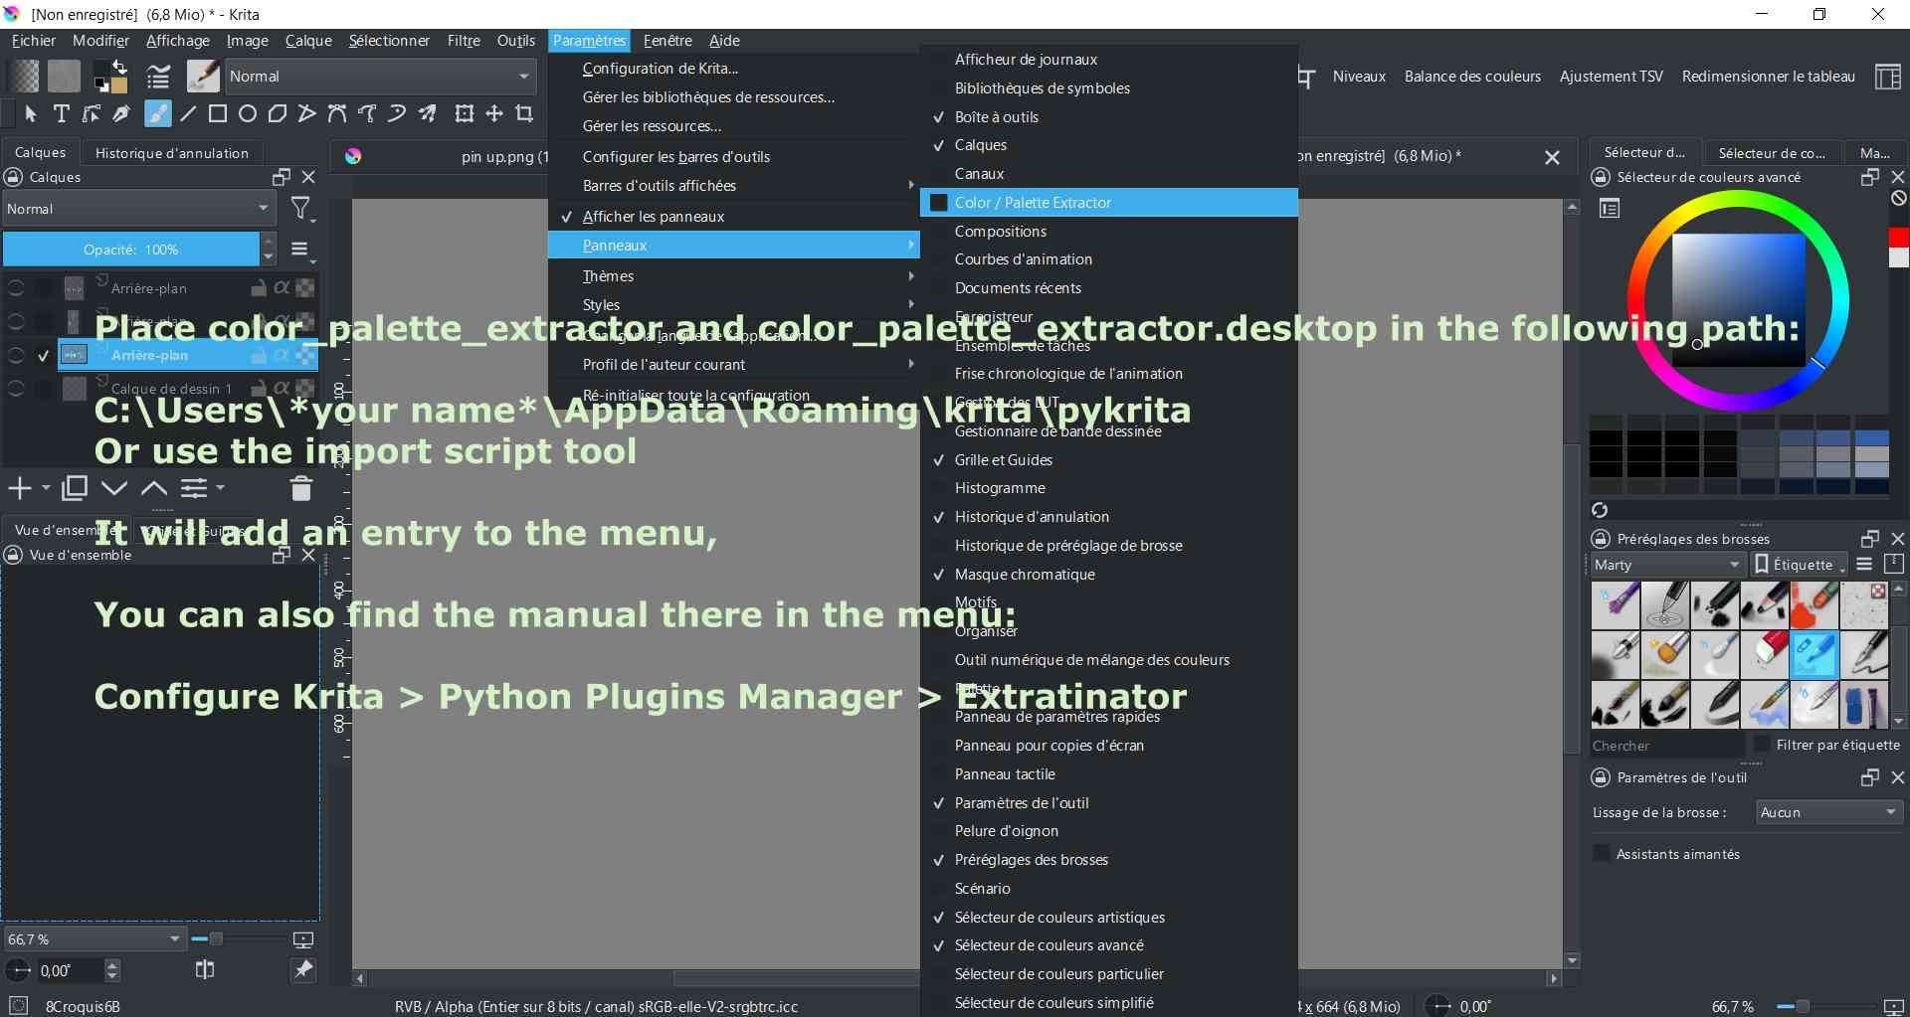
Task: Open the brush preset chooser icon
Action: pos(203,76)
